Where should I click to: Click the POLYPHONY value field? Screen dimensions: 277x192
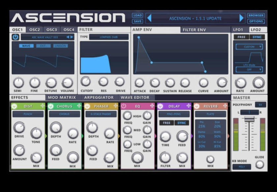260,105
